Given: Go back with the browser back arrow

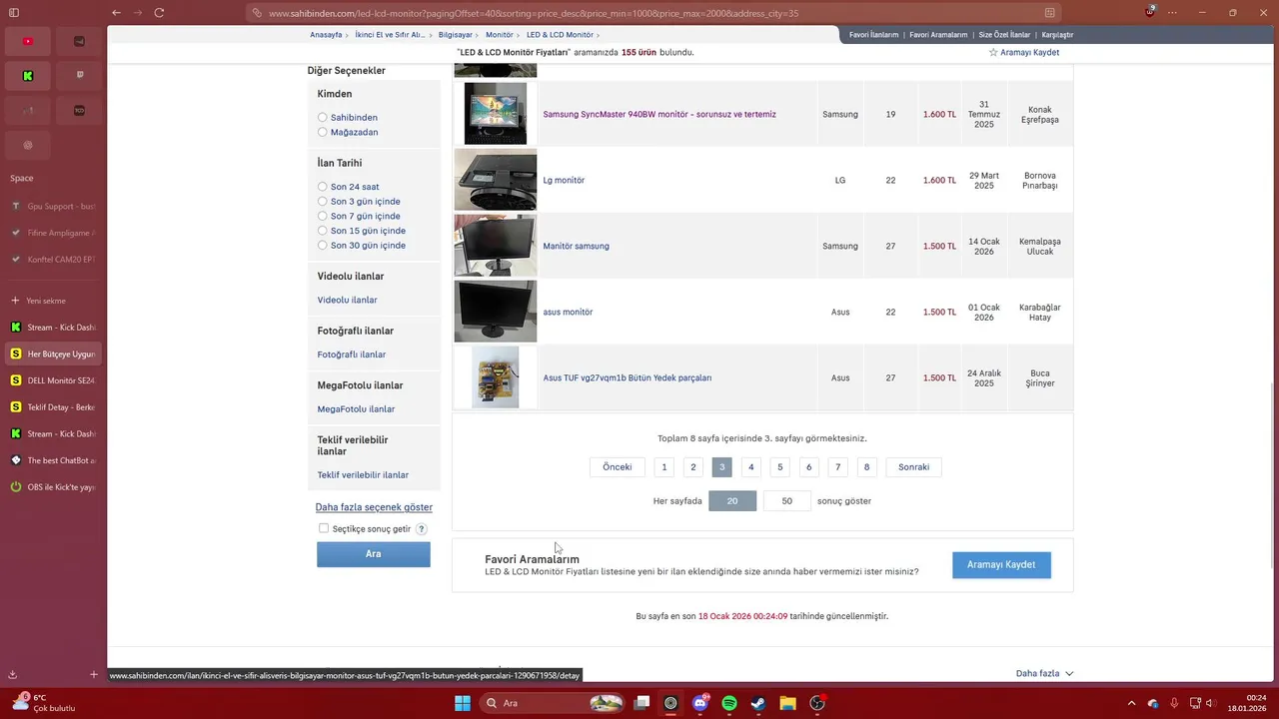Looking at the screenshot, I should tap(117, 13).
